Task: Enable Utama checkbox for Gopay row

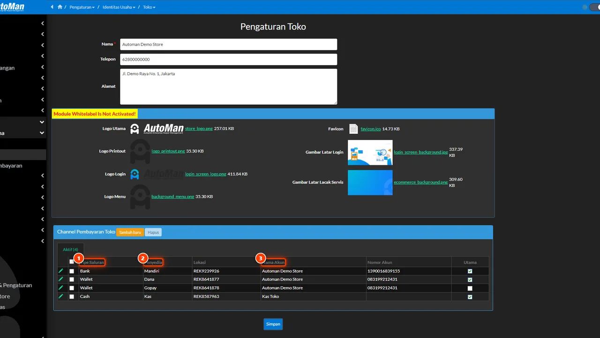Action: 470,288
